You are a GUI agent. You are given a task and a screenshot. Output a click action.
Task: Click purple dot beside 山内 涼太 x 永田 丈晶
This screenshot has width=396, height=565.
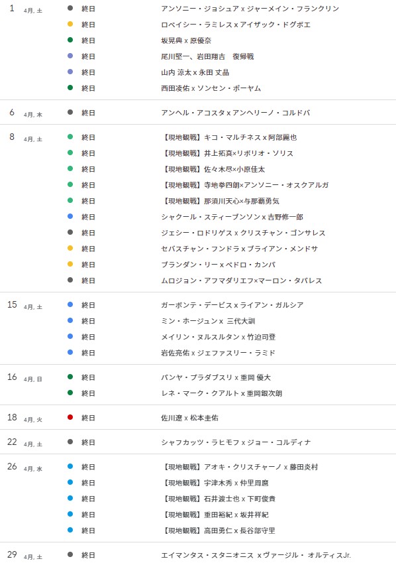(x=70, y=72)
